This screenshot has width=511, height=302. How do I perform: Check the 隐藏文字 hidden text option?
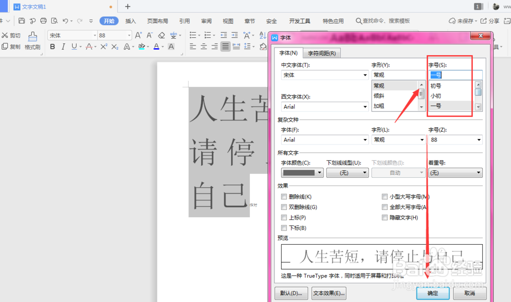[385, 217]
